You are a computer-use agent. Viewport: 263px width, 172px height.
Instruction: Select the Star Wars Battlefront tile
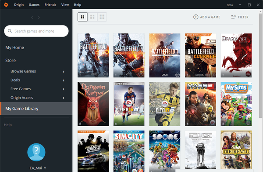[x=200, y=150]
